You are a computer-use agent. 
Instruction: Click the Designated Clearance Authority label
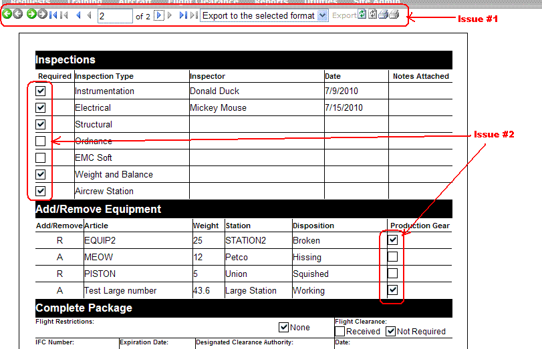click(x=245, y=342)
